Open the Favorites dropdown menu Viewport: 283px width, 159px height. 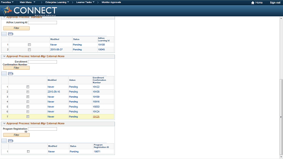7,2
